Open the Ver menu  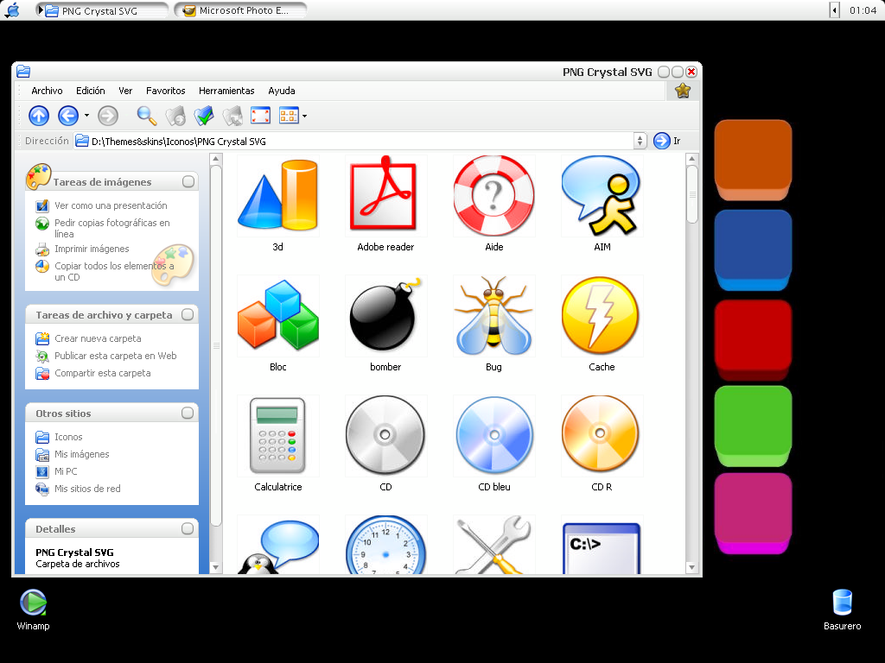click(125, 91)
